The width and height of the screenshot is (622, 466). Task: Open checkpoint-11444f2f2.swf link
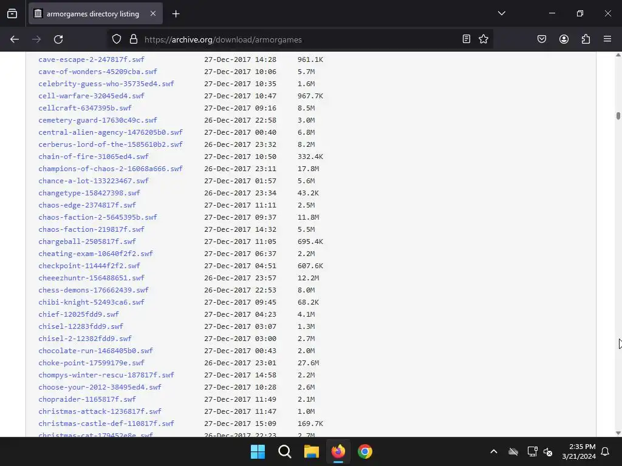coord(89,266)
